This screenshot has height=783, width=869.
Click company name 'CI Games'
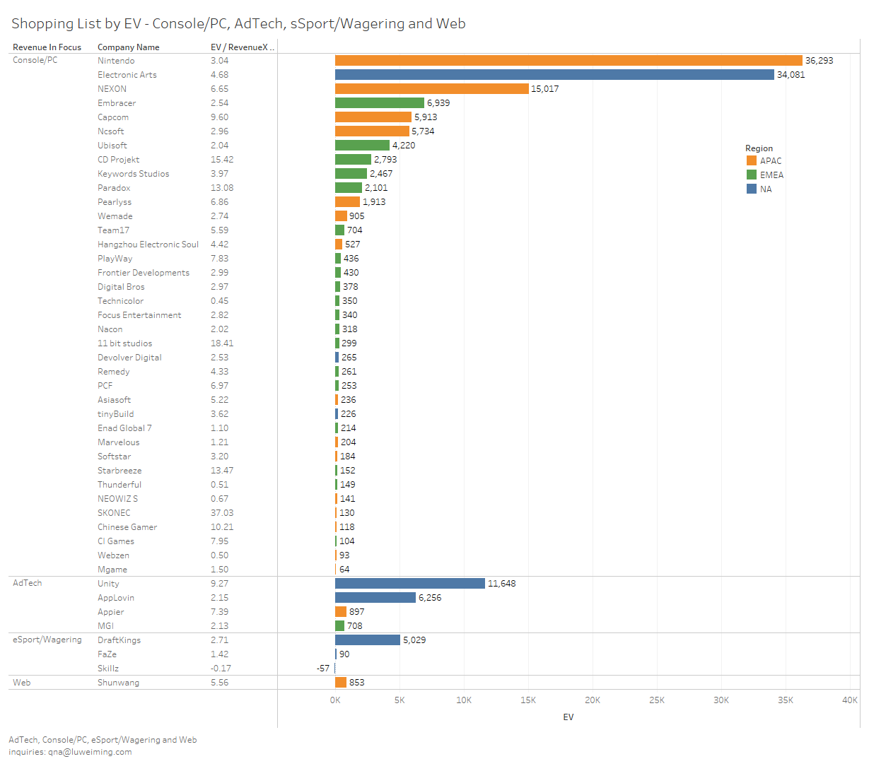click(x=116, y=541)
